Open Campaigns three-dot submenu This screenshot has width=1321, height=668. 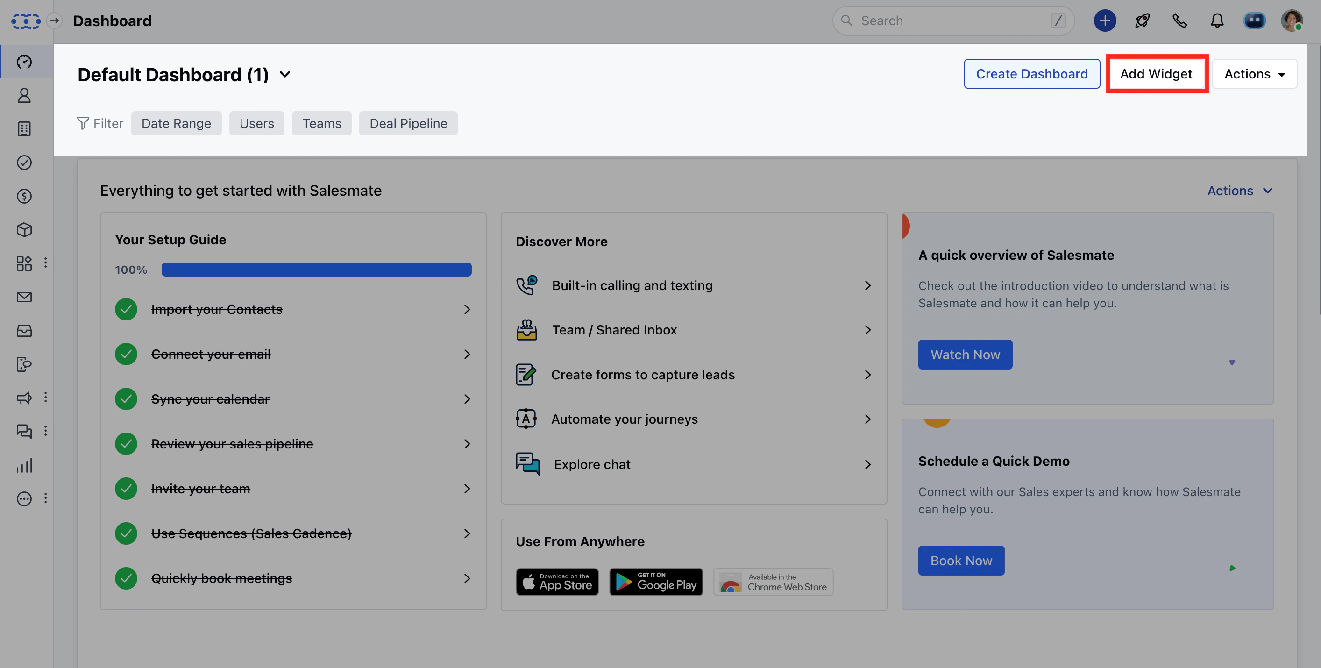click(46, 398)
